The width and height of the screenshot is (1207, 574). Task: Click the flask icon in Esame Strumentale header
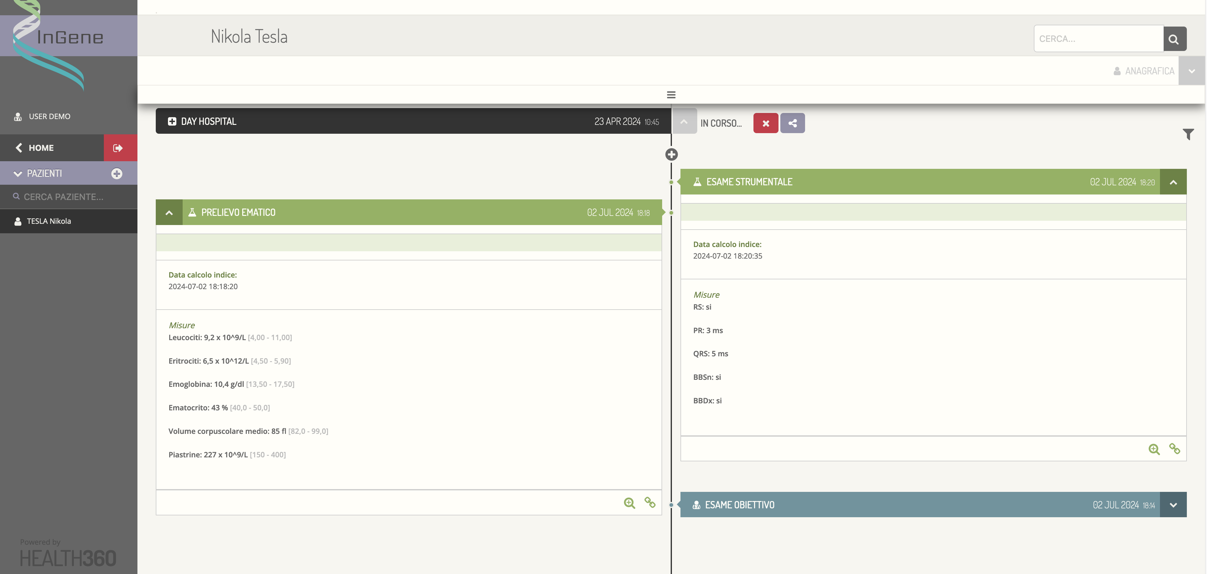[x=697, y=182]
